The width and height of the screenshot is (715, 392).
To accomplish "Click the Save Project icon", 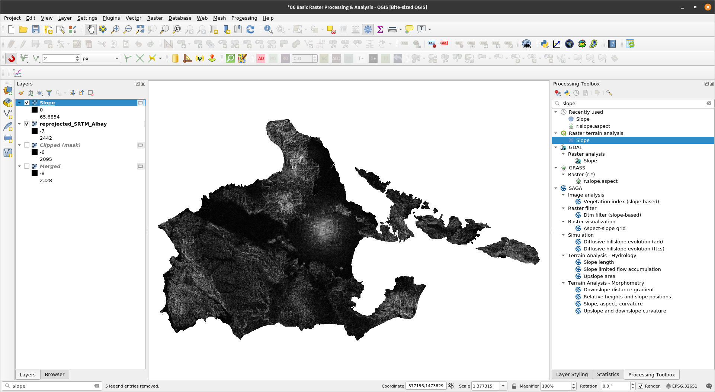I will 36,29.
